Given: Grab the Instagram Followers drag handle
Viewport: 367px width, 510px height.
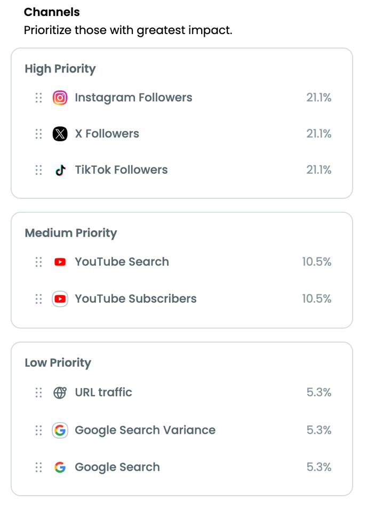Looking at the screenshot, I should (x=39, y=98).
